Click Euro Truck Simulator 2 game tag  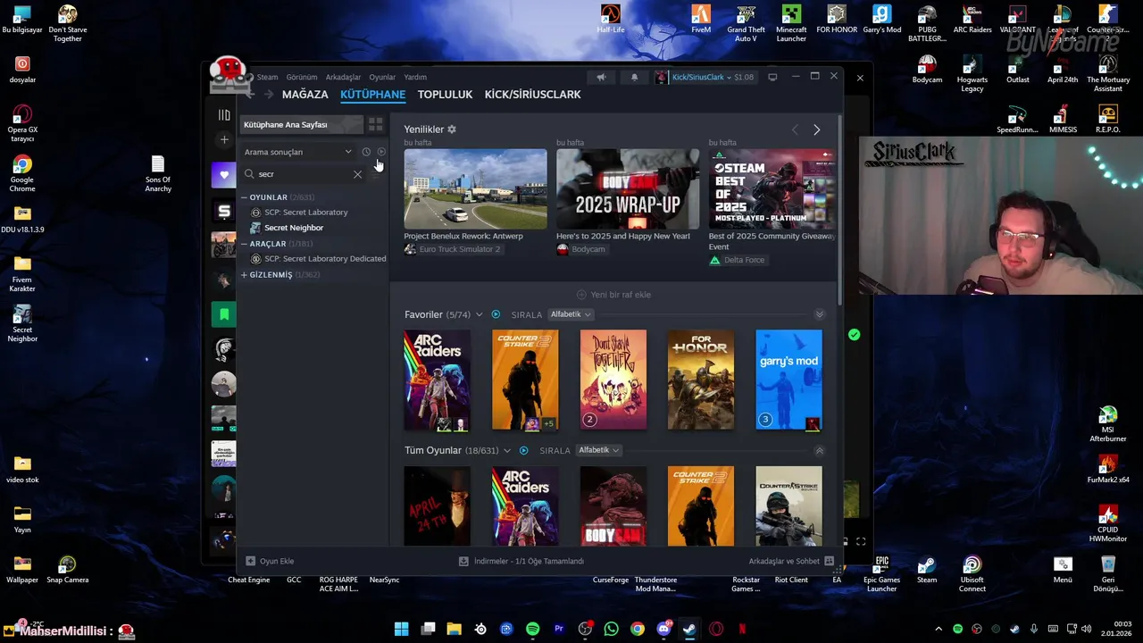pos(453,249)
